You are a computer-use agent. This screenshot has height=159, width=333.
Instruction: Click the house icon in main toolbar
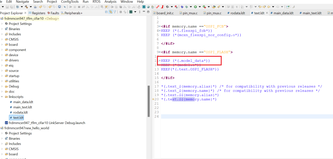tap(153, 7)
